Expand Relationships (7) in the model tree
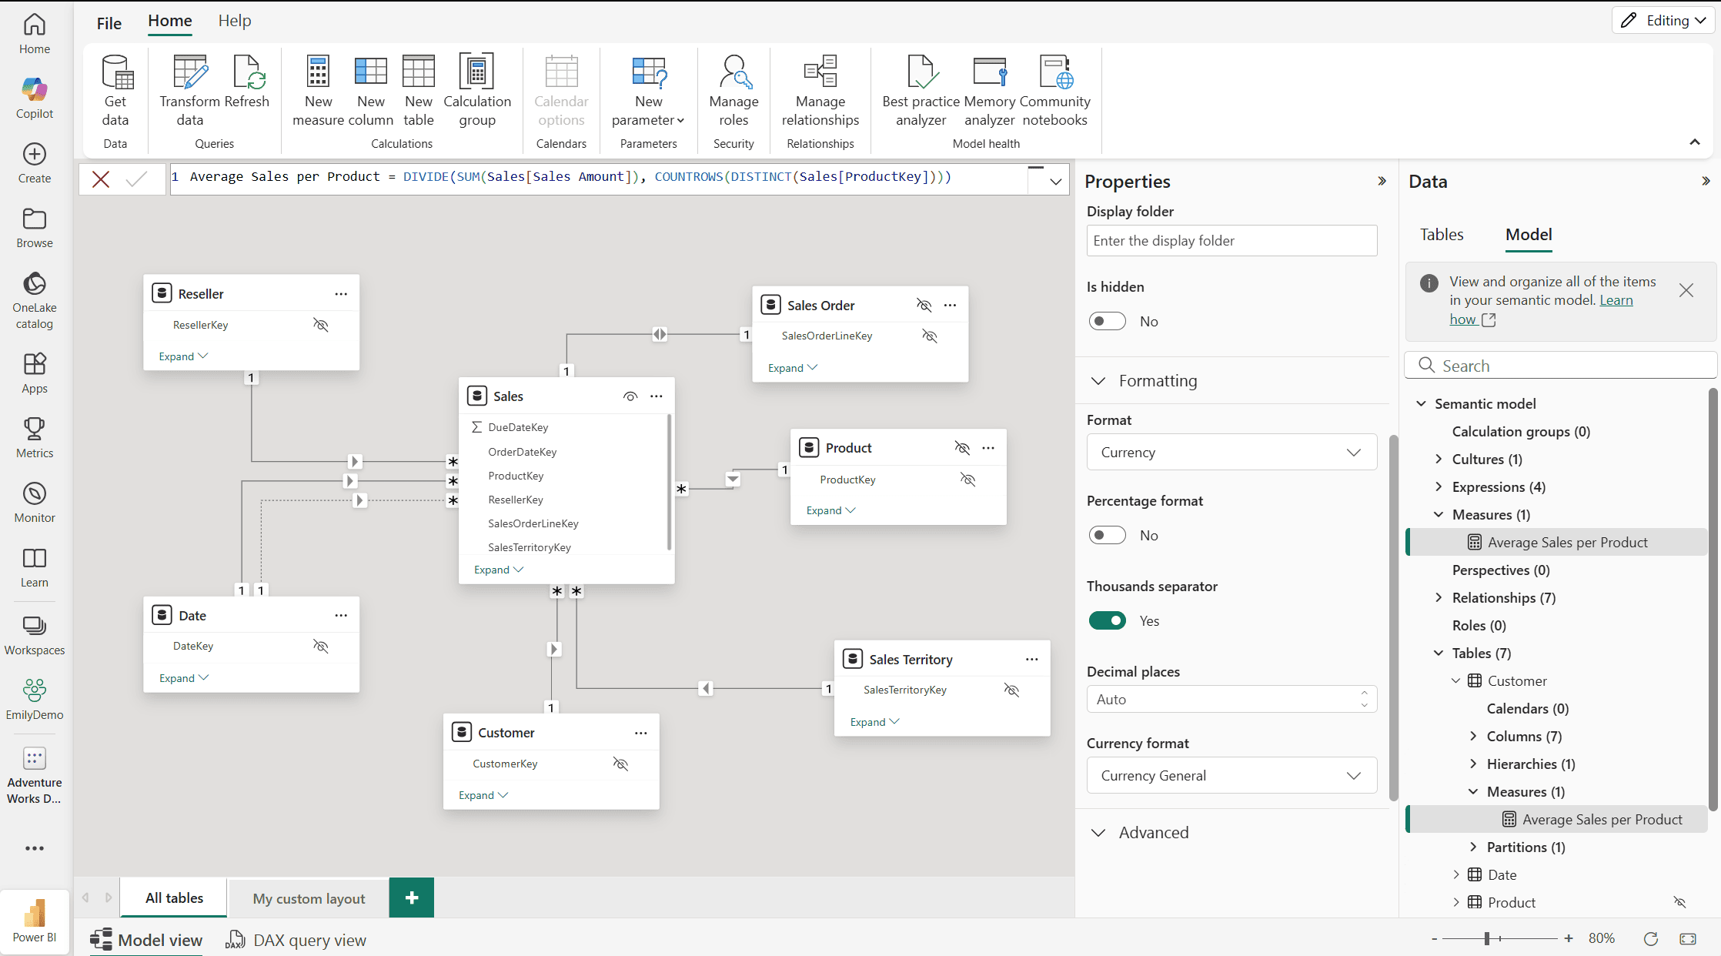Image resolution: width=1721 pixels, height=956 pixels. tap(1439, 598)
